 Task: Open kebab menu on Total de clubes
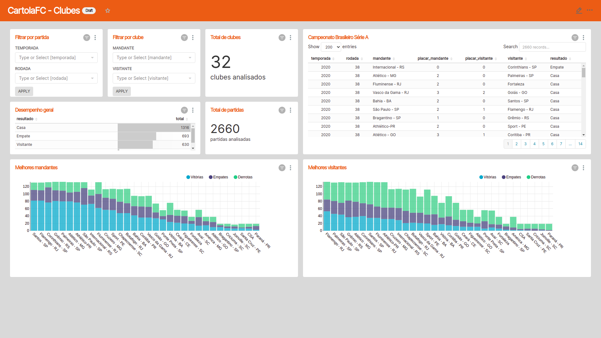290,38
